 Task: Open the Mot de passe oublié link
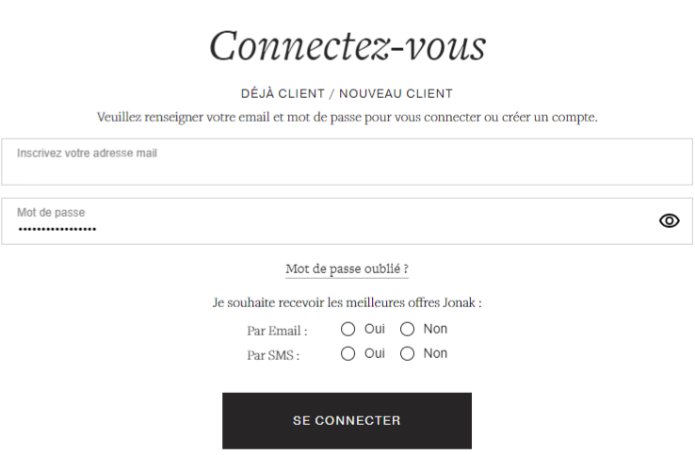click(x=347, y=269)
